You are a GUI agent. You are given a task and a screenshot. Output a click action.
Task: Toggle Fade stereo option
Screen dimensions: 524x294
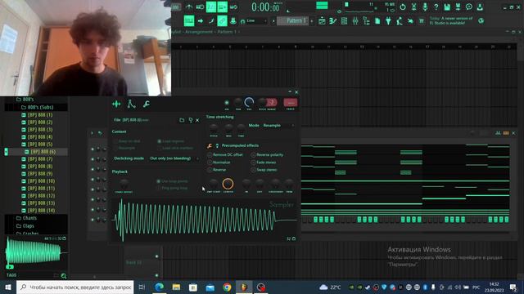(x=253, y=163)
